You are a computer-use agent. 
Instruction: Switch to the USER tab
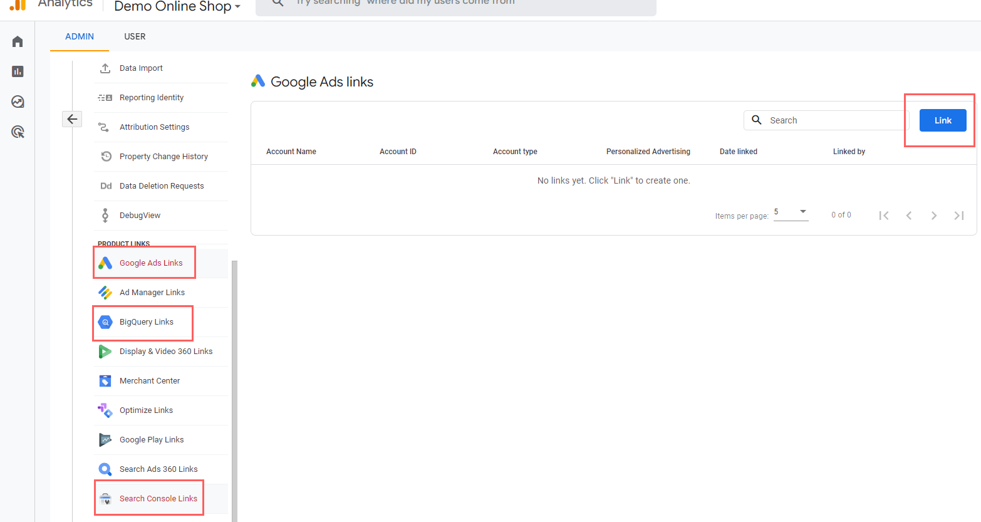135,36
